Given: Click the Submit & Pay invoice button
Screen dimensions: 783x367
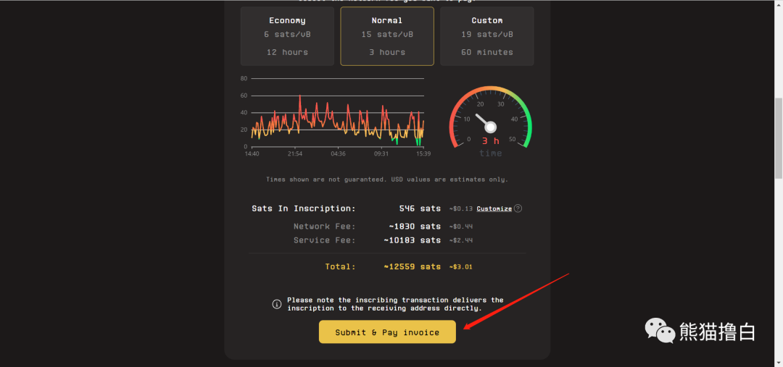Looking at the screenshot, I should click(x=387, y=332).
